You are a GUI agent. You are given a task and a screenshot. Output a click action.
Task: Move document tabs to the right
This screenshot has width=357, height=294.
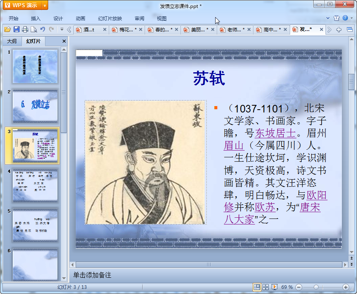pyautogui.click(x=329, y=29)
